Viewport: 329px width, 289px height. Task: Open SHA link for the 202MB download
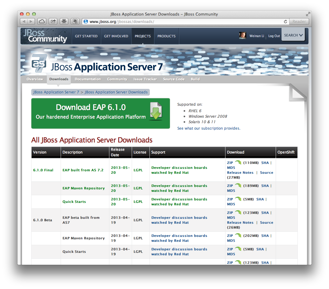click(x=265, y=236)
